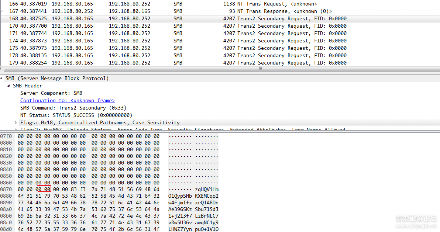Select packet number 171 row
440x232 pixels.
[177, 33]
